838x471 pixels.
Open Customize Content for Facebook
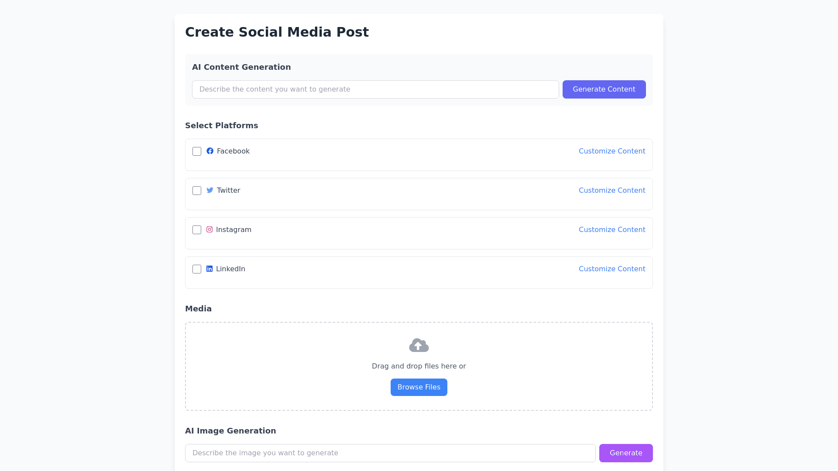pos(612,151)
